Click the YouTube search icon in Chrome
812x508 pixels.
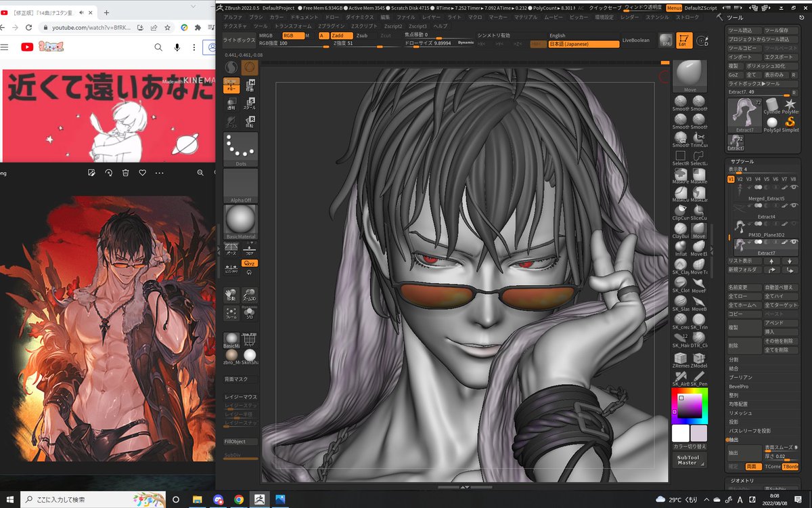coord(158,47)
